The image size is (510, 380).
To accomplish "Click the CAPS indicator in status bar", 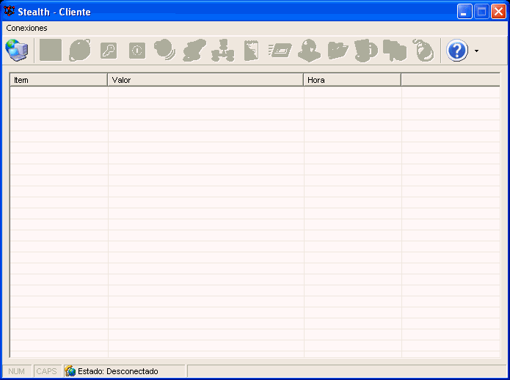I will pyautogui.click(x=46, y=371).
